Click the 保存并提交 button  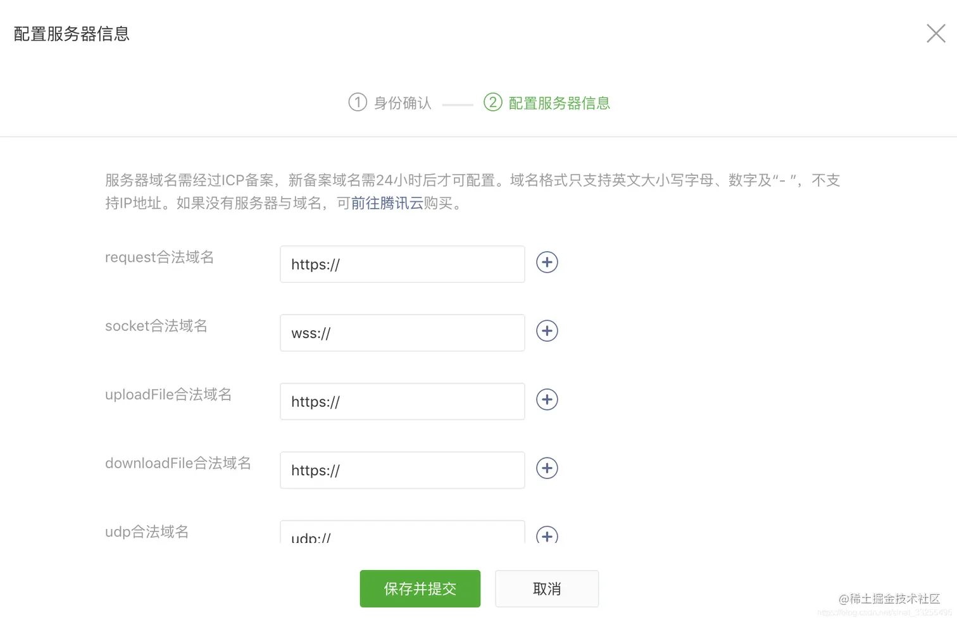click(x=420, y=588)
